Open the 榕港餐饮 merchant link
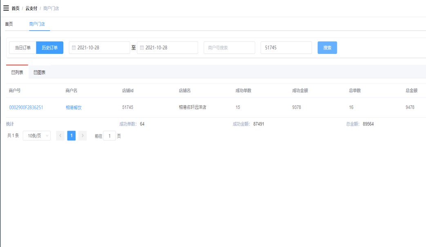The image size is (426, 247). 74,108
